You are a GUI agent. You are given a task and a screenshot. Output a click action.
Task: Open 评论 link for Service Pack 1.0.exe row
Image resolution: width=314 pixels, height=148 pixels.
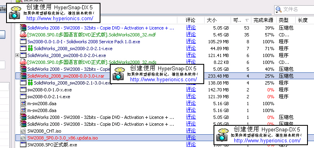point(191,41)
